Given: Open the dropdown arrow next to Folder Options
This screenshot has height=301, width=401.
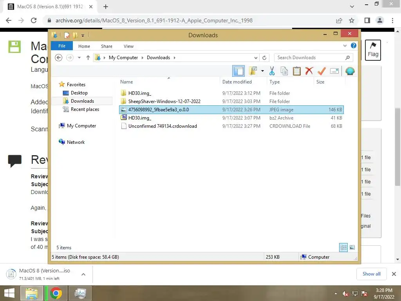Looking at the screenshot, I should pyautogui.click(x=262, y=71).
